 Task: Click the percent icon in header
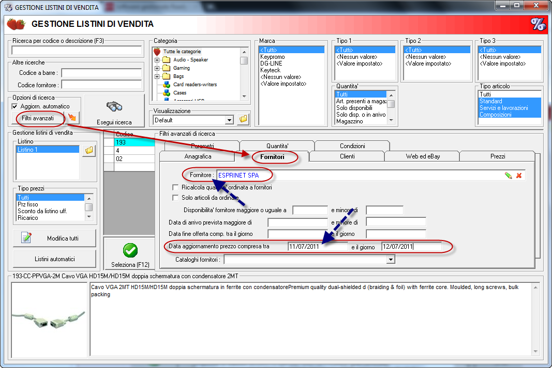[x=538, y=24]
